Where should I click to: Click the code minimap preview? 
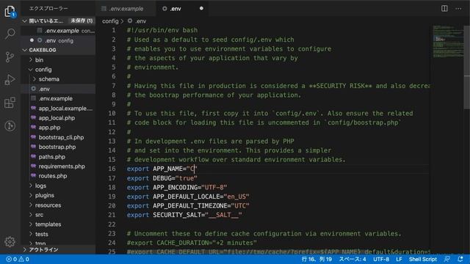tap(447, 42)
